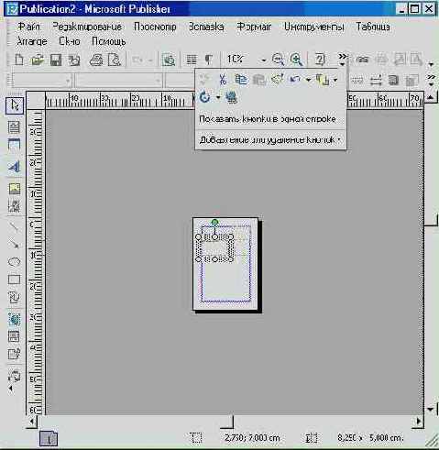Click the New publication icon
439x450 pixels.
[x=19, y=60]
